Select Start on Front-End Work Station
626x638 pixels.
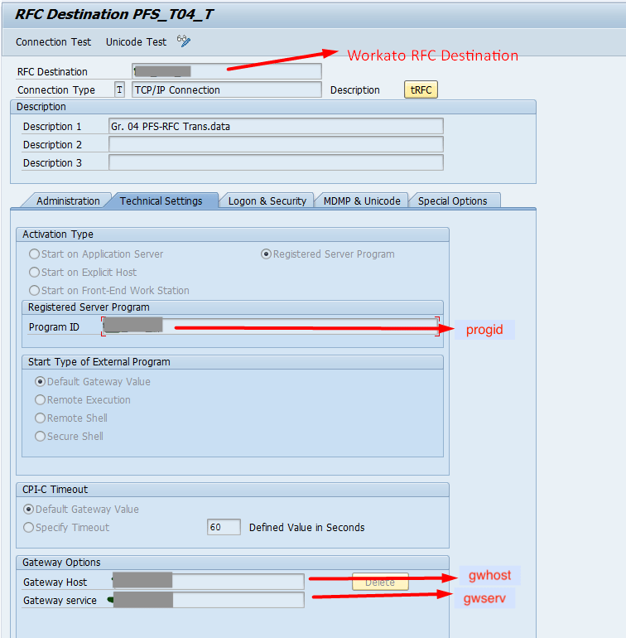tap(35, 291)
